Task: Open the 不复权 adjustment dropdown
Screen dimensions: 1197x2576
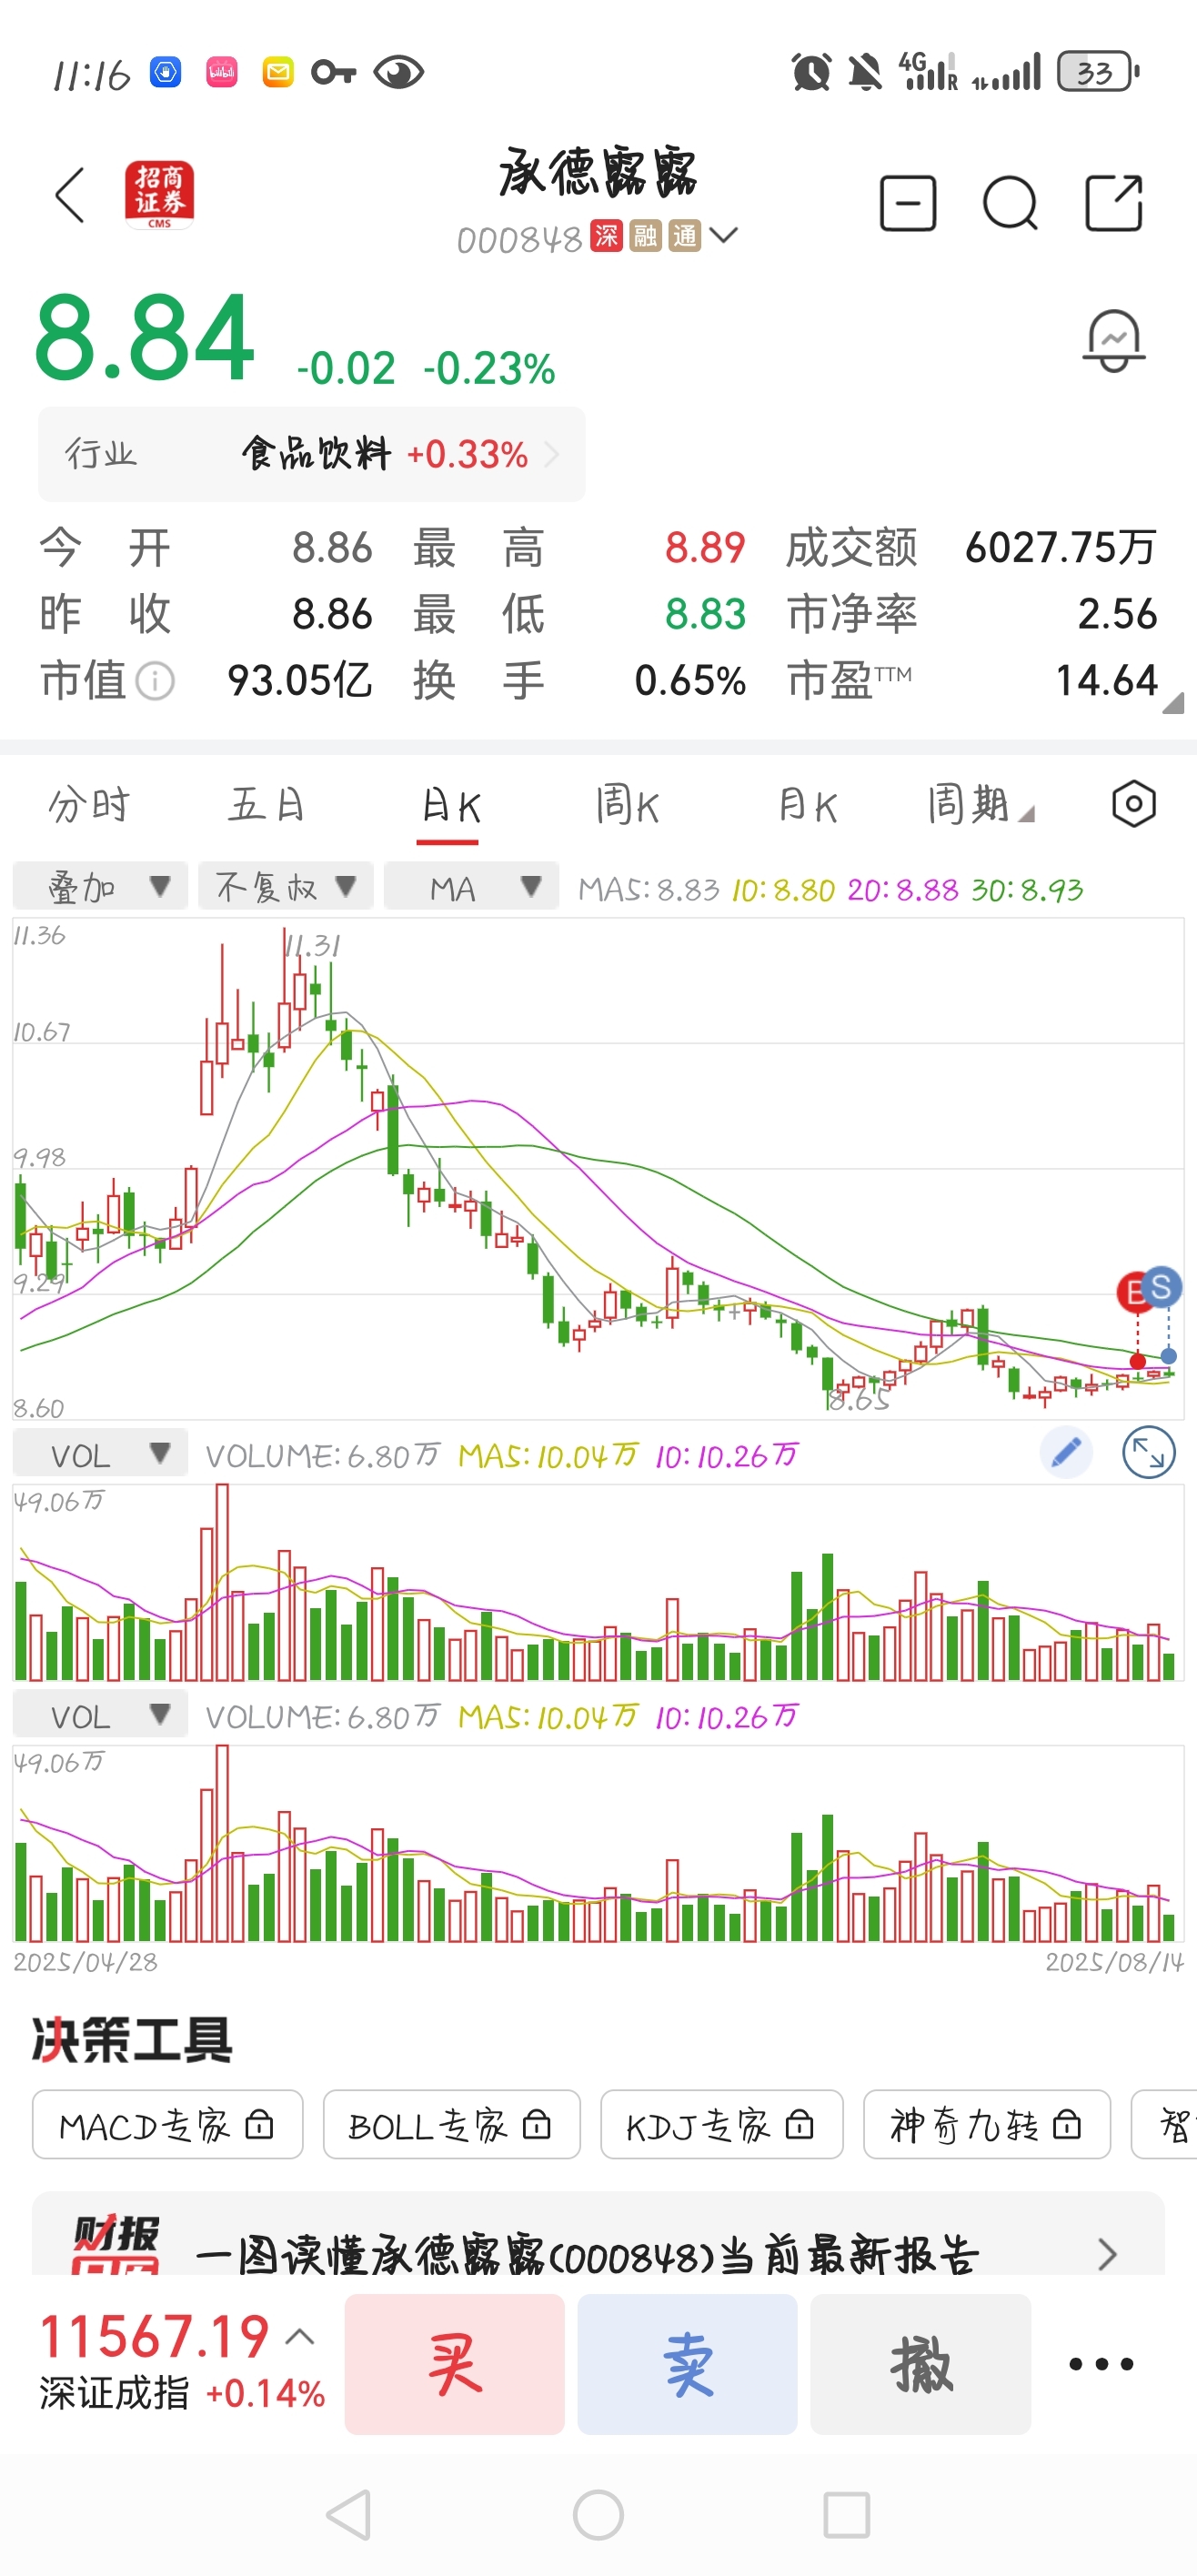Action: tap(286, 886)
